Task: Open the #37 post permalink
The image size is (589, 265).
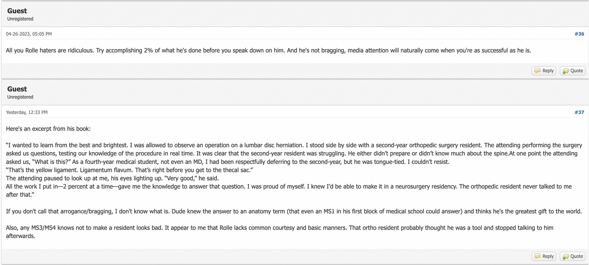Action: click(x=579, y=112)
